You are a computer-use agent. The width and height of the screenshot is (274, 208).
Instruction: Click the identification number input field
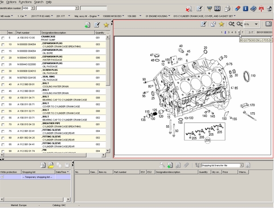tap(55, 8)
